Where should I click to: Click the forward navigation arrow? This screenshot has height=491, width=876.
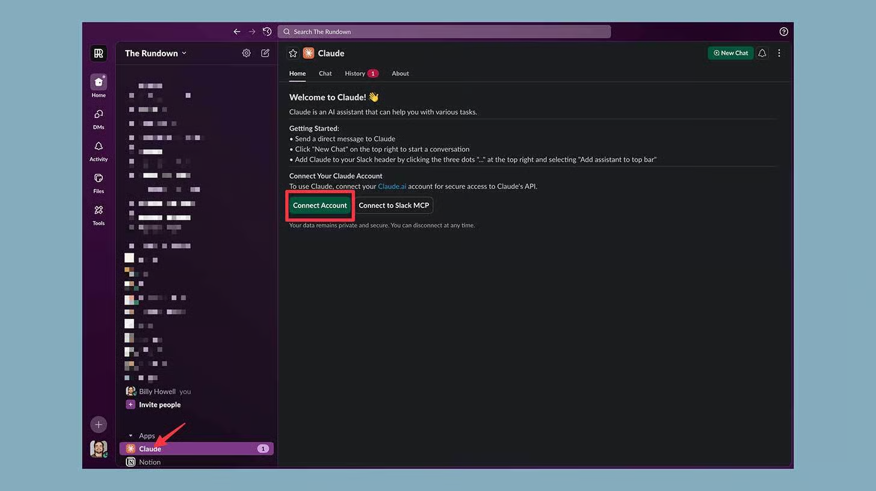click(x=252, y=32)
